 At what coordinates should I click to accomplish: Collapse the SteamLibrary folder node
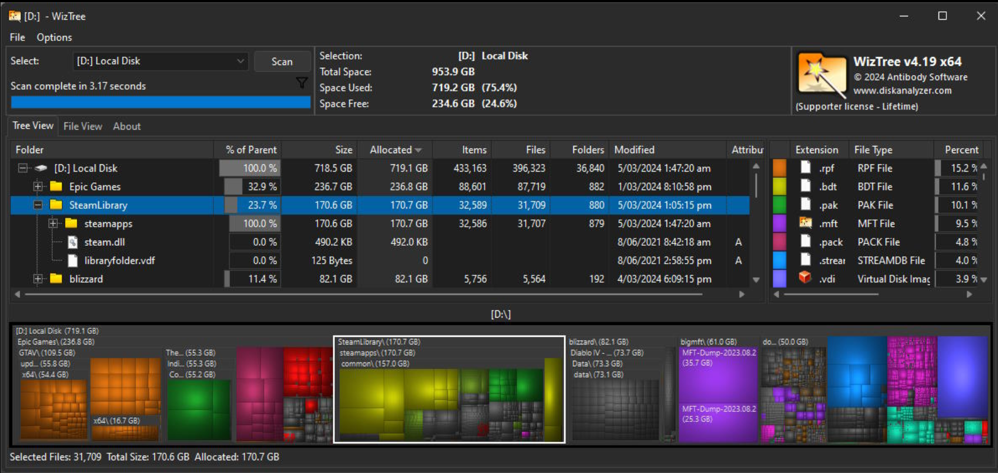[x=38, y=205]
